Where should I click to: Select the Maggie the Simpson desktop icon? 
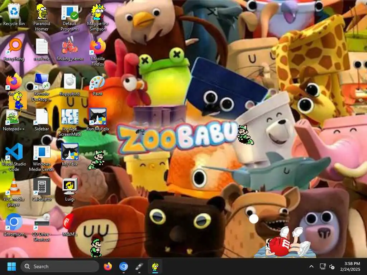97,17
